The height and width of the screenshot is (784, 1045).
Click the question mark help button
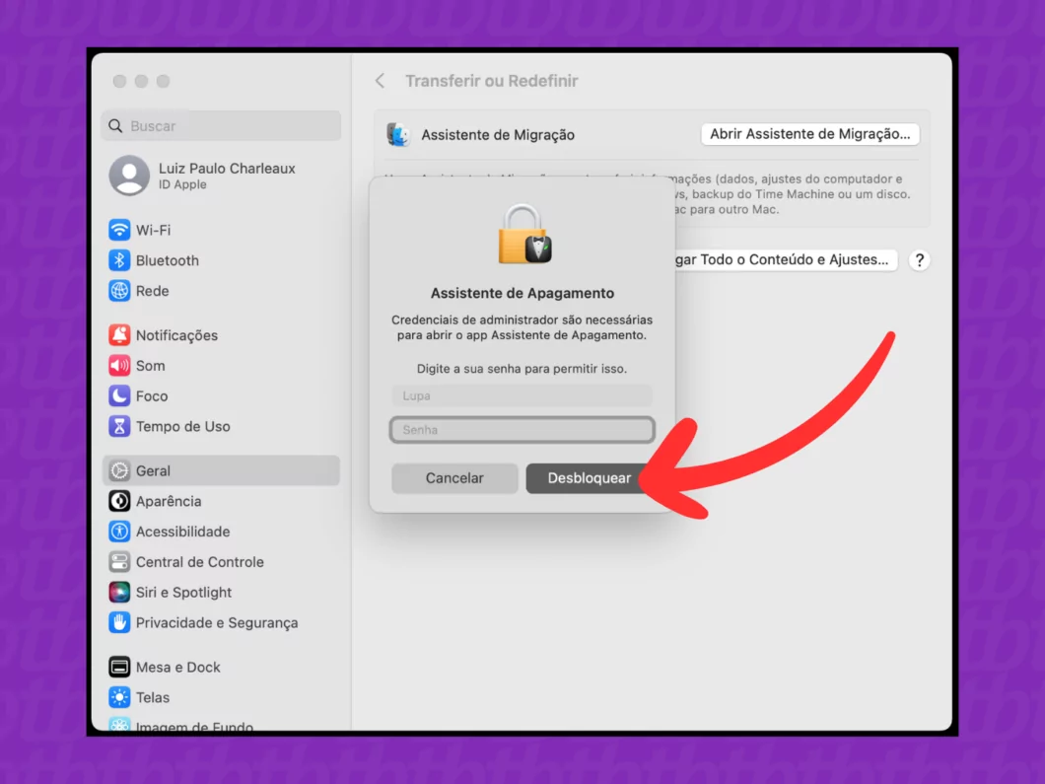[920, 260]
